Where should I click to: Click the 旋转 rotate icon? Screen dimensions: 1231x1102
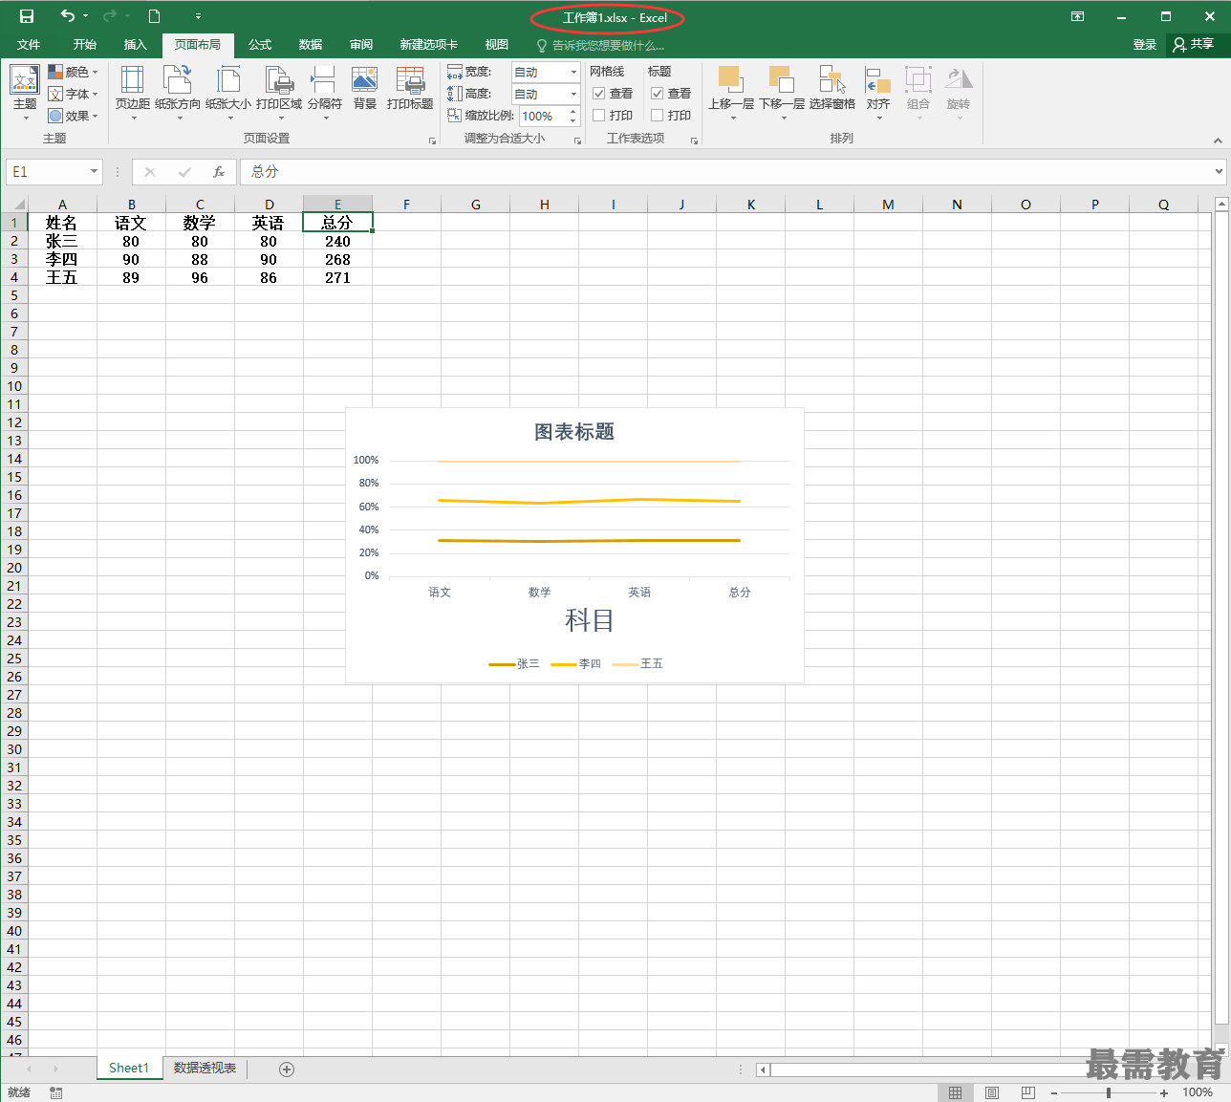959,79
